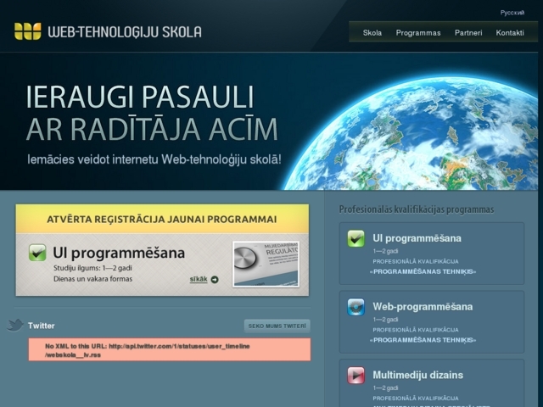The height and width of the screenshot is (407, 543).
Task: Click the Atvērta reģistrācija jaunai programmai banner
Action: pyautogui.click(x=162, y=219)
